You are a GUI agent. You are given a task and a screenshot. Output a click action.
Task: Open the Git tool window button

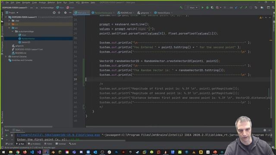[9, 144]
